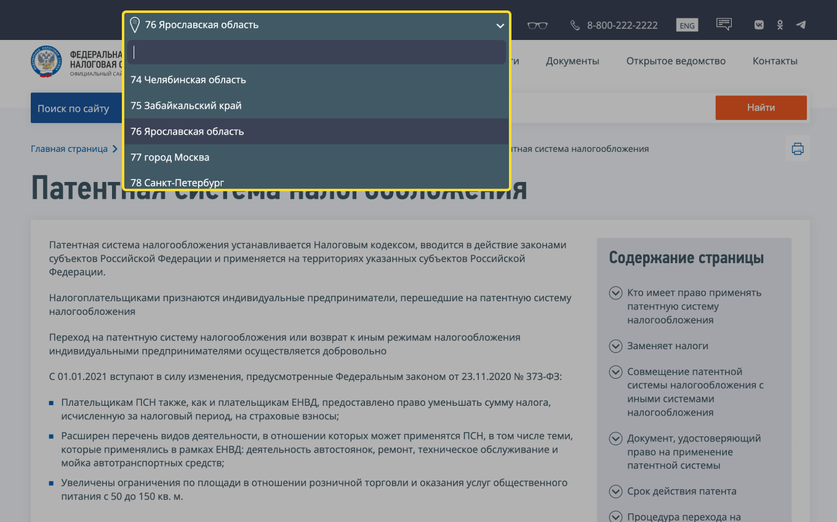This screenshot has width=837, height=522.
Task: Select the 'Поиск по сайту' tab
Action: 75,107
